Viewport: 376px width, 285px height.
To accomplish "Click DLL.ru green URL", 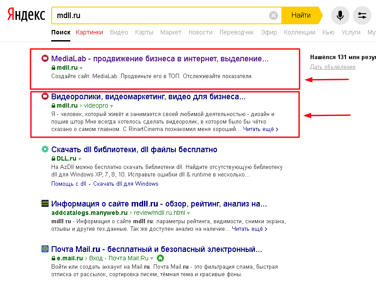I will click(66, 158).
